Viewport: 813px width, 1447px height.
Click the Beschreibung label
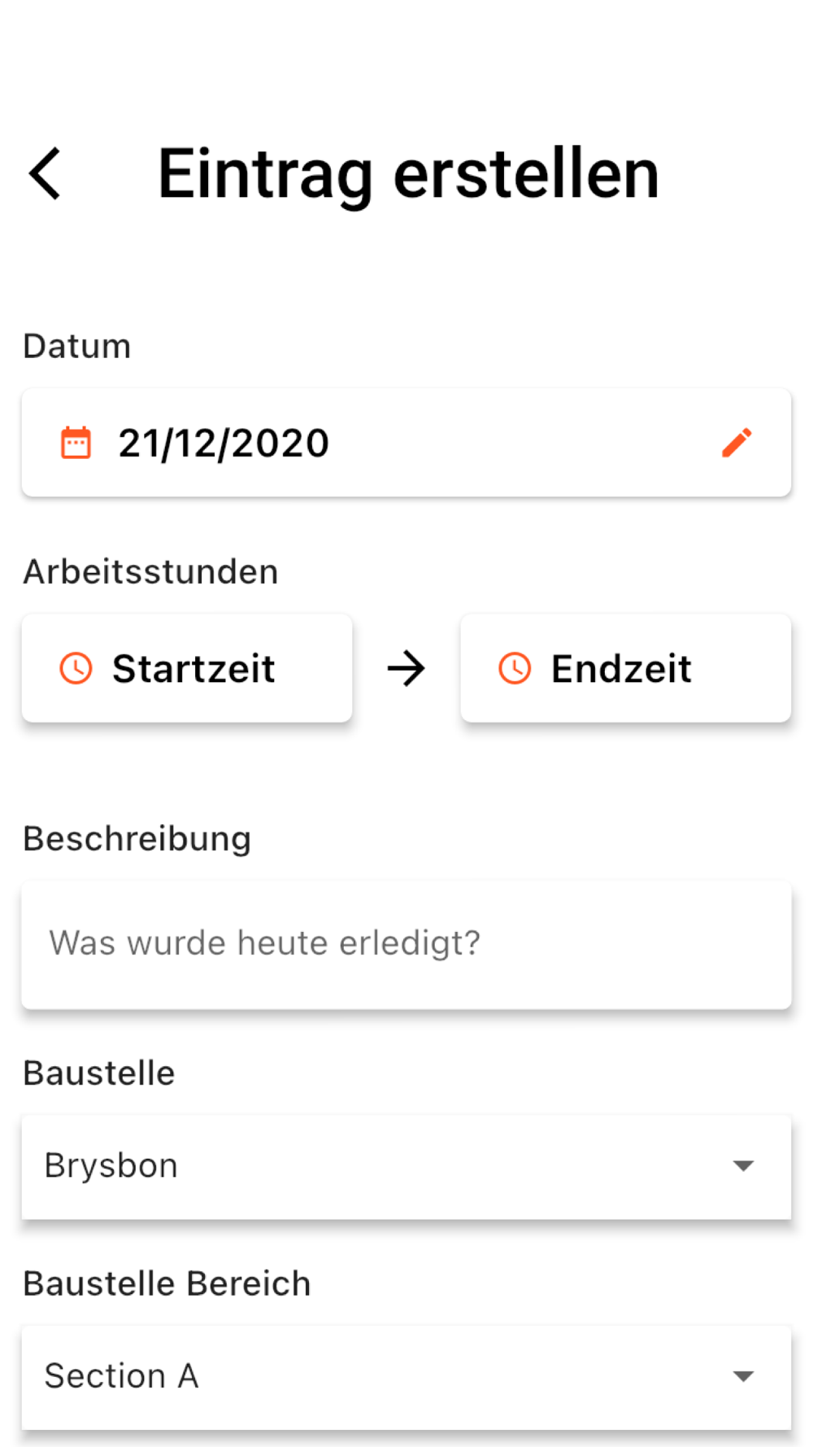click(137, 839)
